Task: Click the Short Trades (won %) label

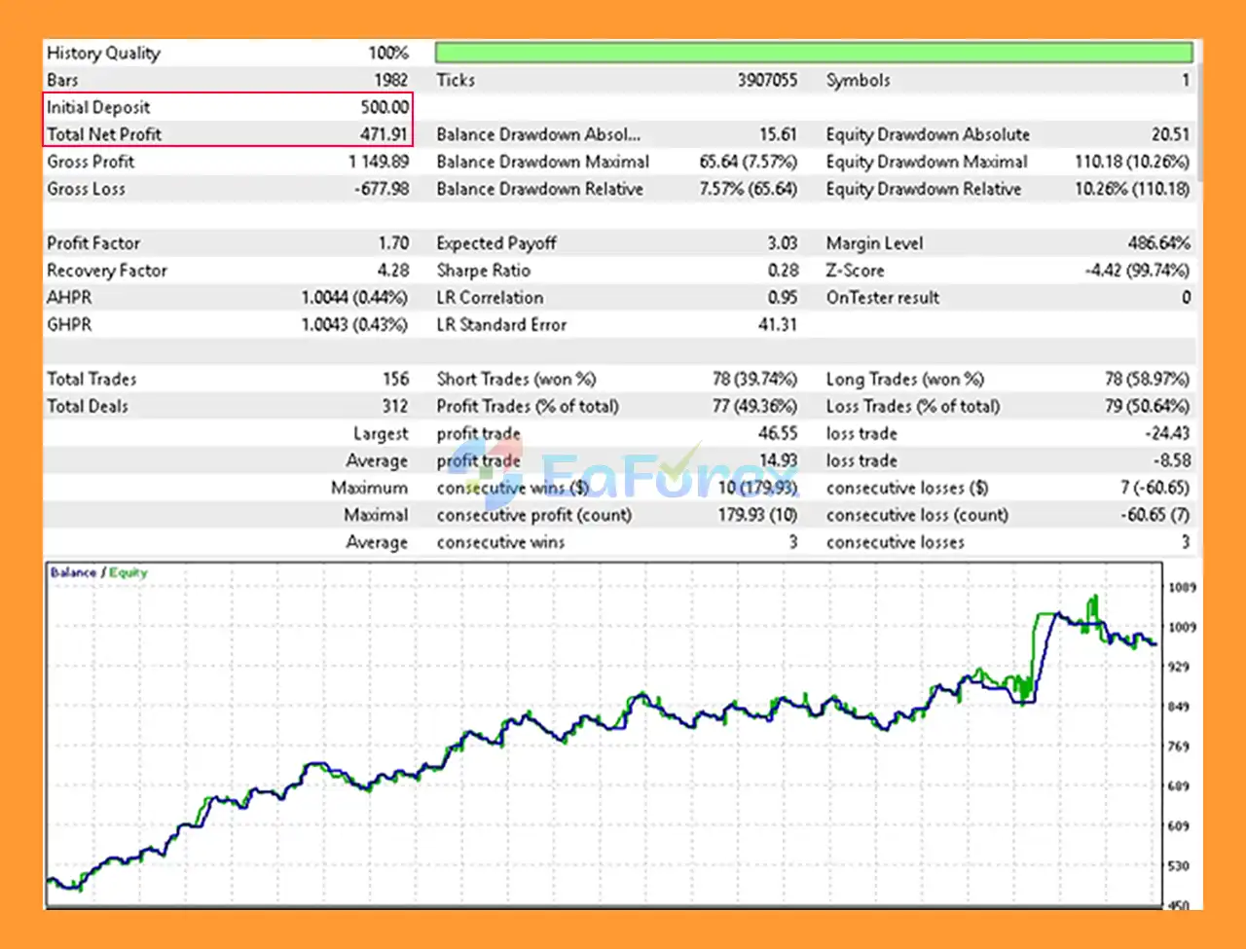Action: [516, 380]
